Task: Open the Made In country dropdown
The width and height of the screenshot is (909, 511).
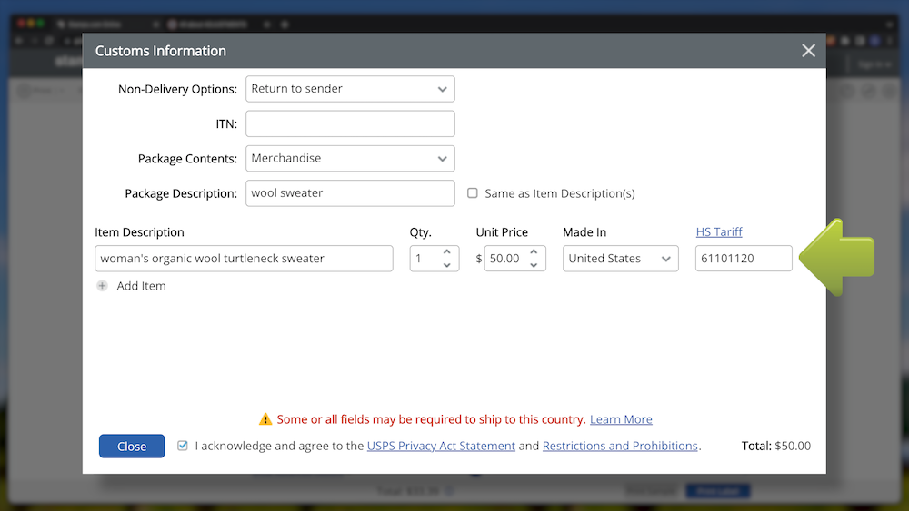Action: 620,259
